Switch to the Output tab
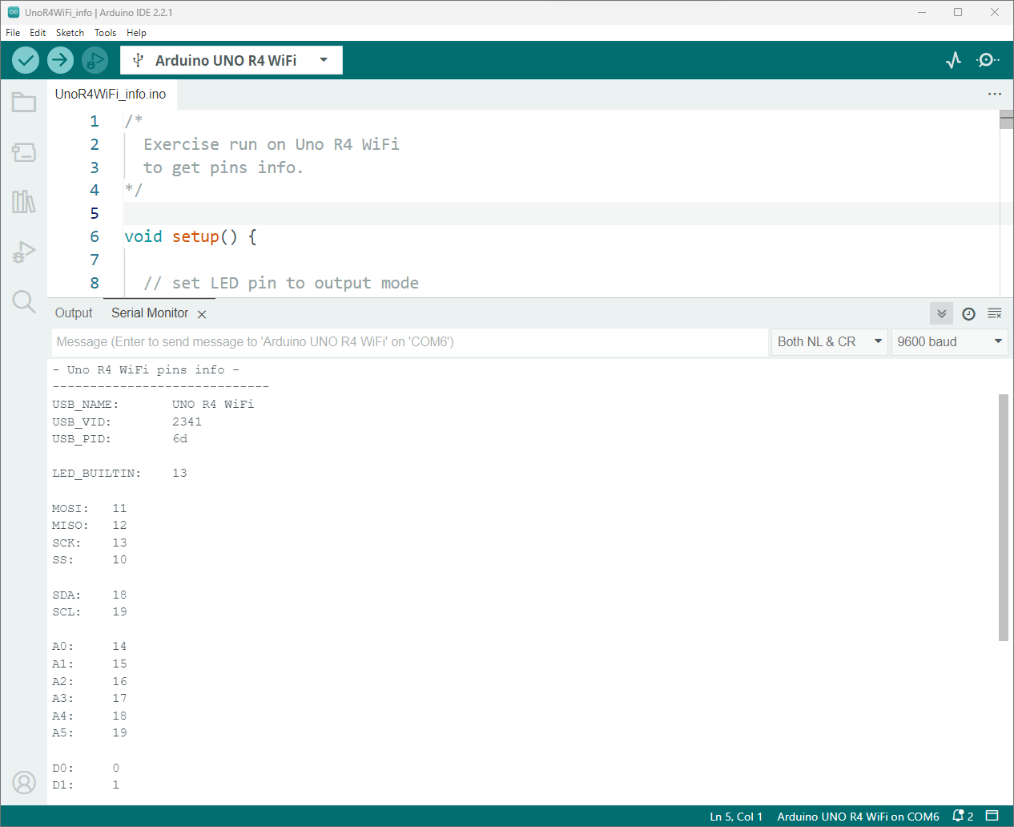This screenshot has height=827, width=1014. (74, 313)
